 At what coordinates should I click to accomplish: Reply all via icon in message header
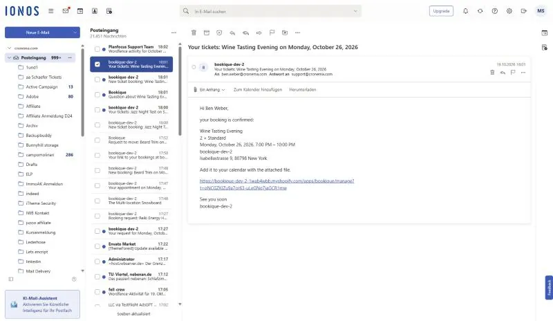tap(503, 73)
